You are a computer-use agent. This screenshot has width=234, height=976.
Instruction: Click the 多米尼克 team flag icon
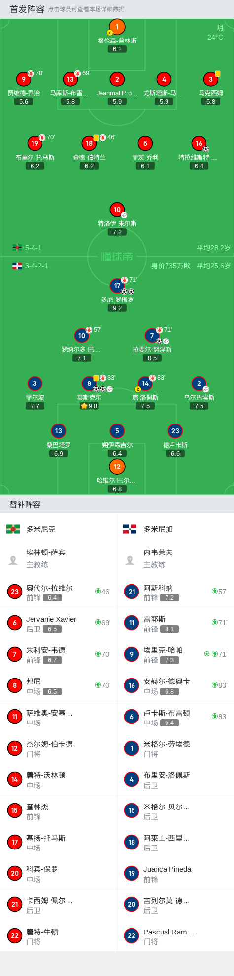tap(13, 529)
